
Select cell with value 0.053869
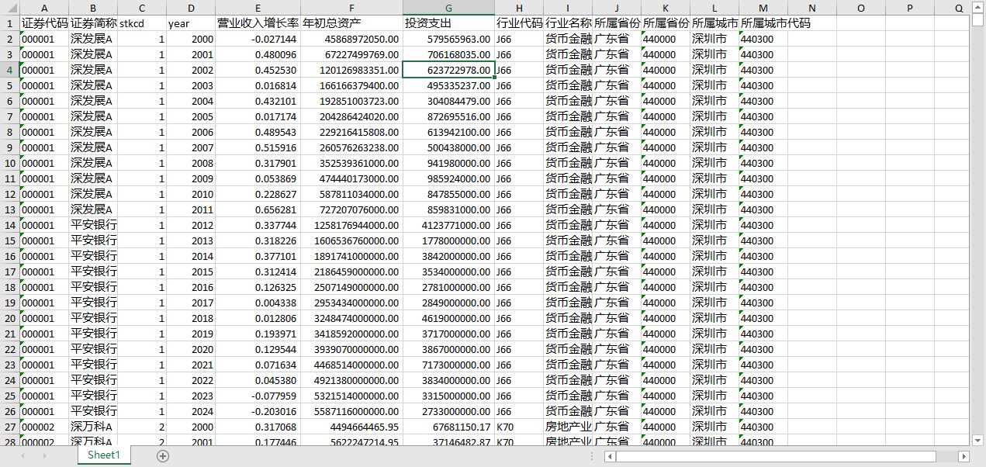tap(258, 178)
